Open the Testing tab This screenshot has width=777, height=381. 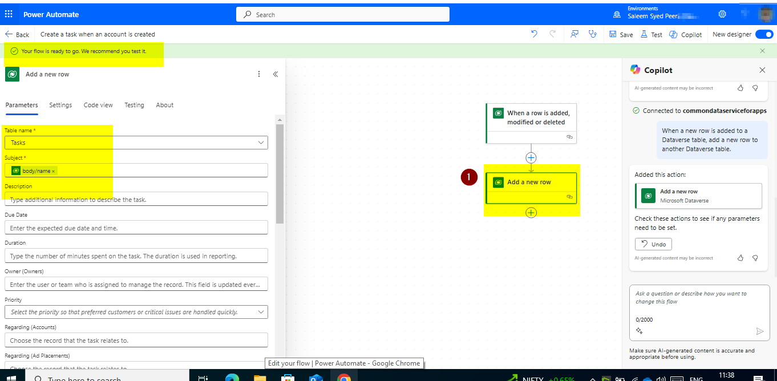134,105
